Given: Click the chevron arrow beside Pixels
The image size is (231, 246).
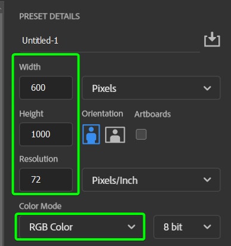Looking at the screenshot, I should click(207, 88).
